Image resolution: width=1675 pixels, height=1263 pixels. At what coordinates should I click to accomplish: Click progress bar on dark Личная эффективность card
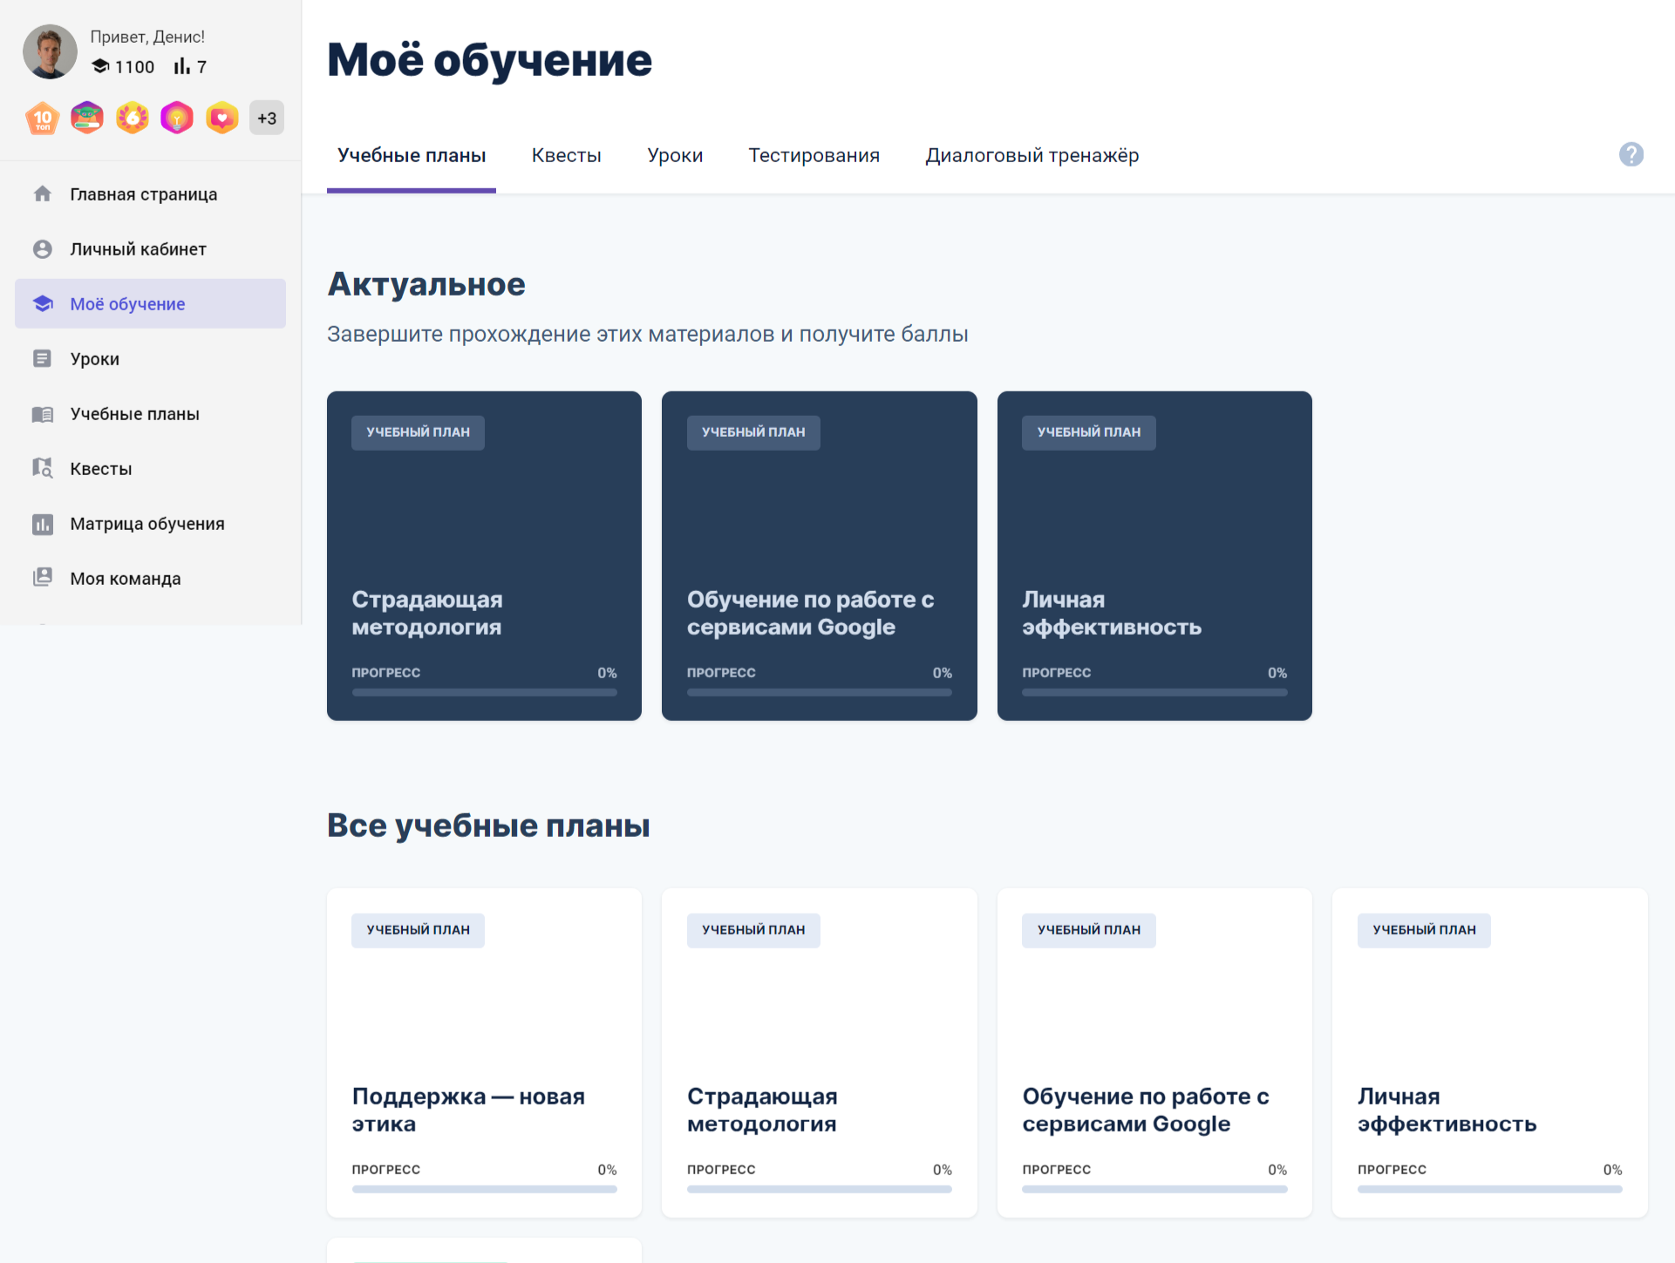point(1154,692)
